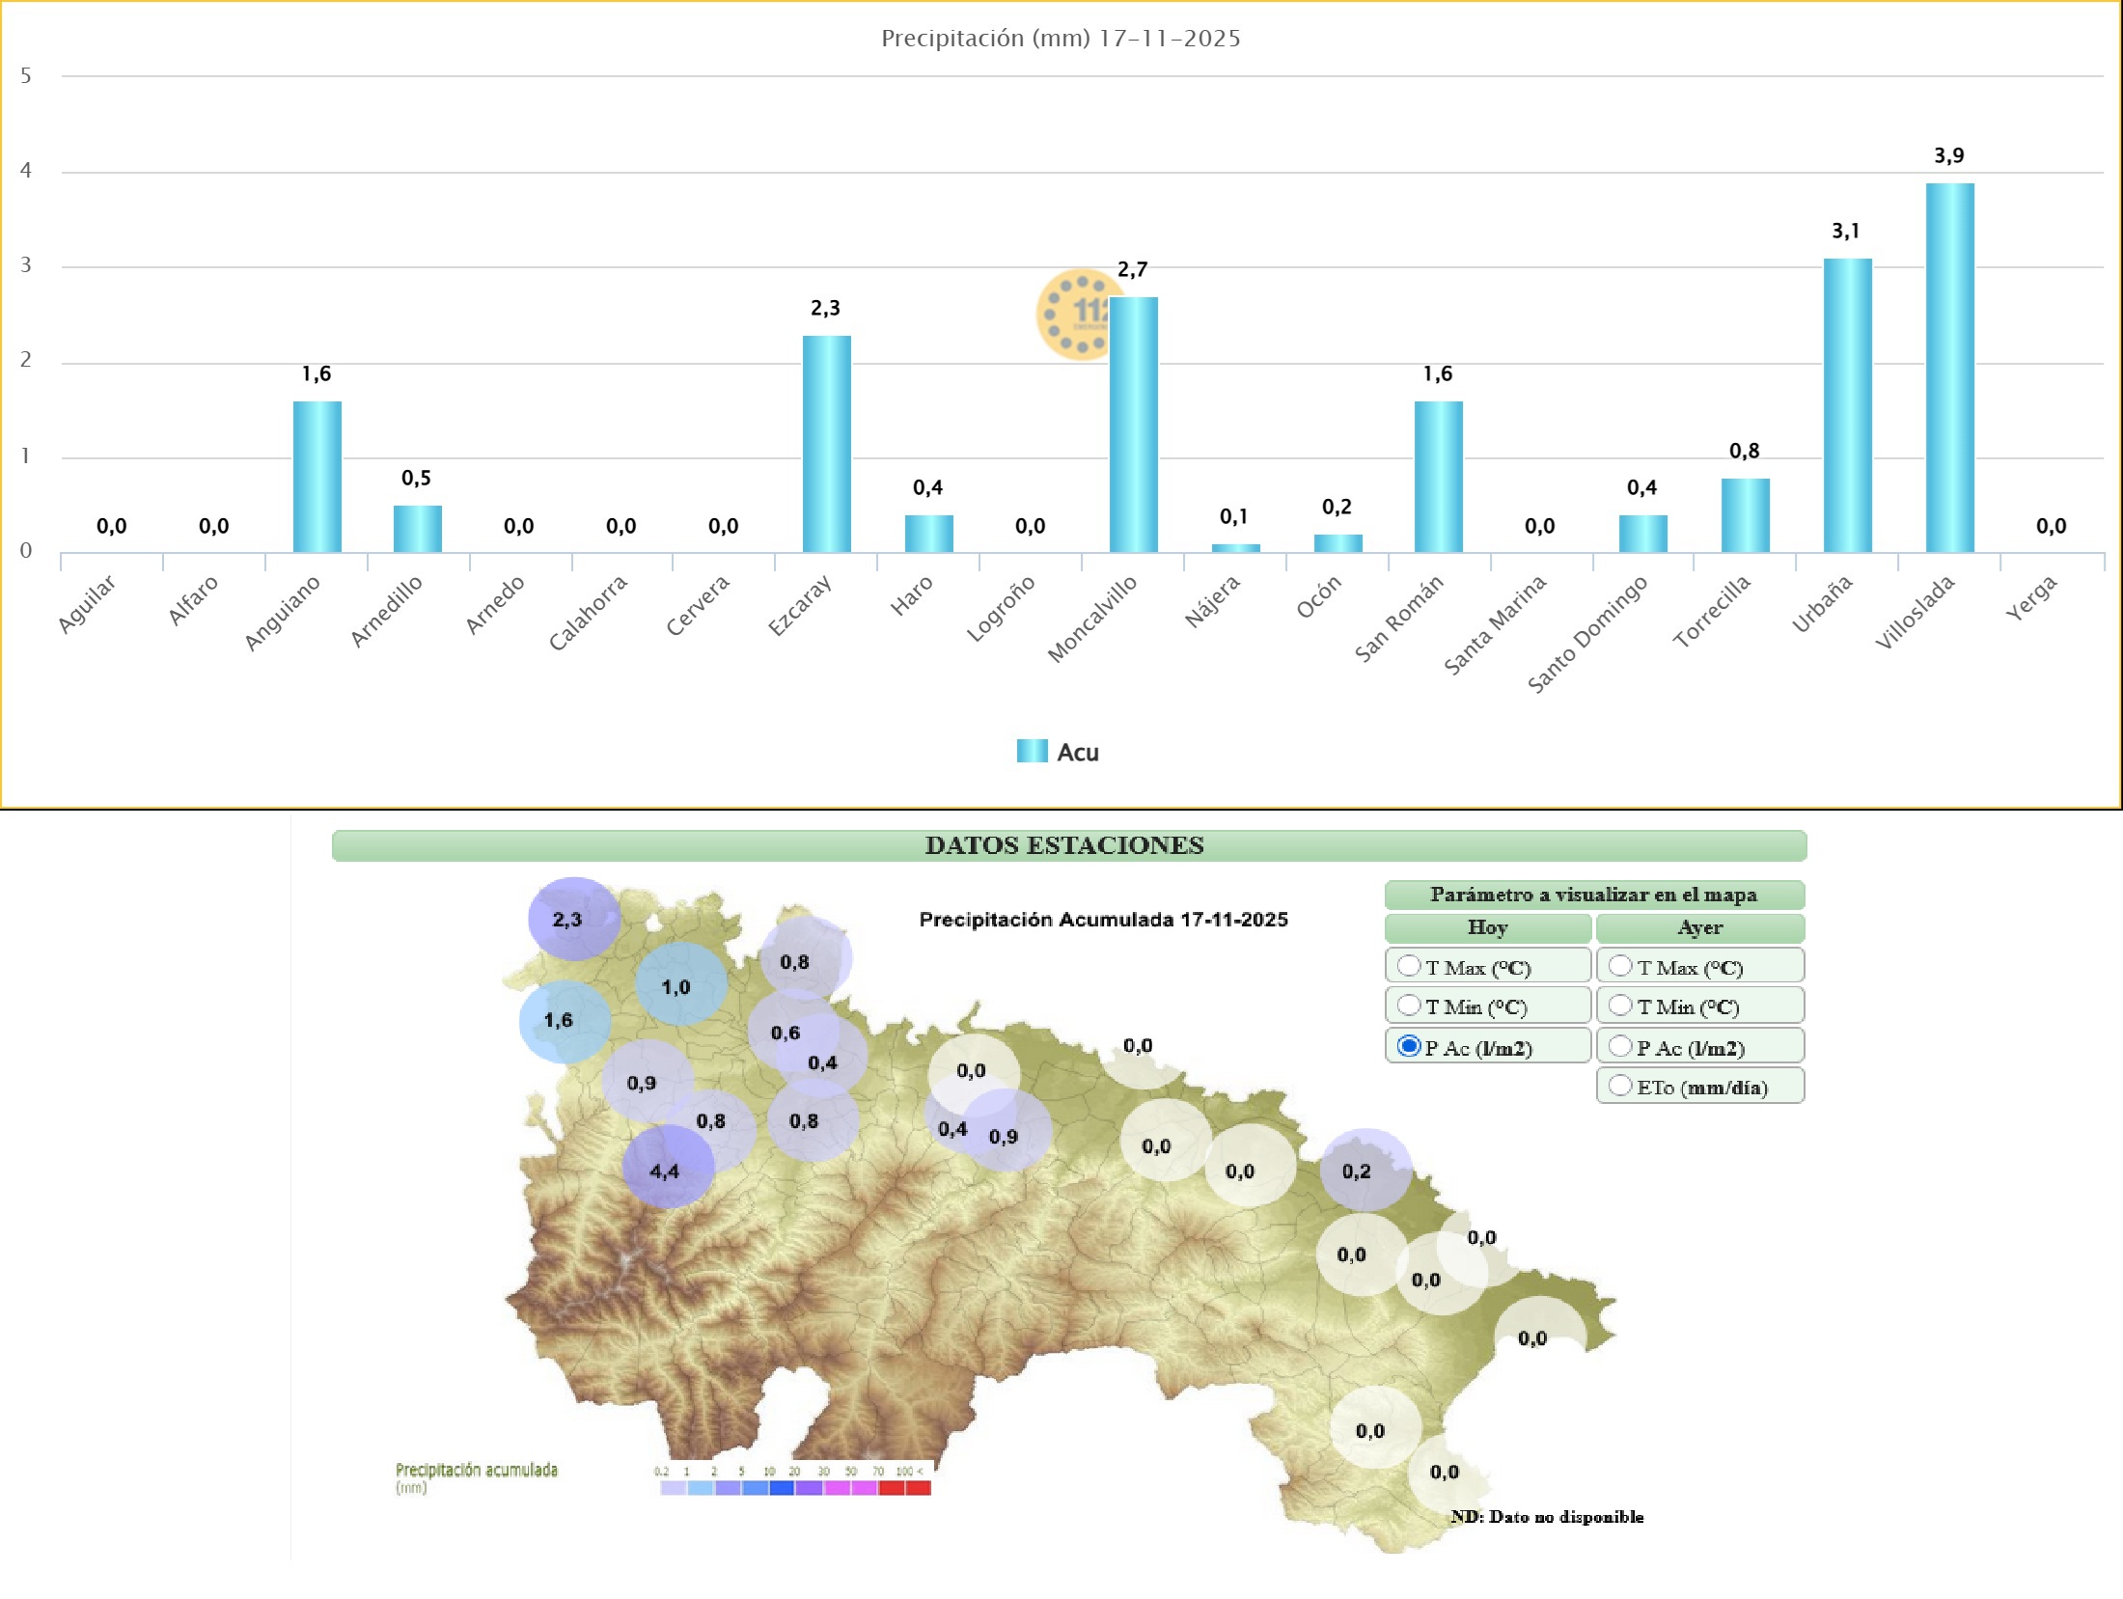
Task: Click the Aguilar axis label
Action: [x=87, y=604]
